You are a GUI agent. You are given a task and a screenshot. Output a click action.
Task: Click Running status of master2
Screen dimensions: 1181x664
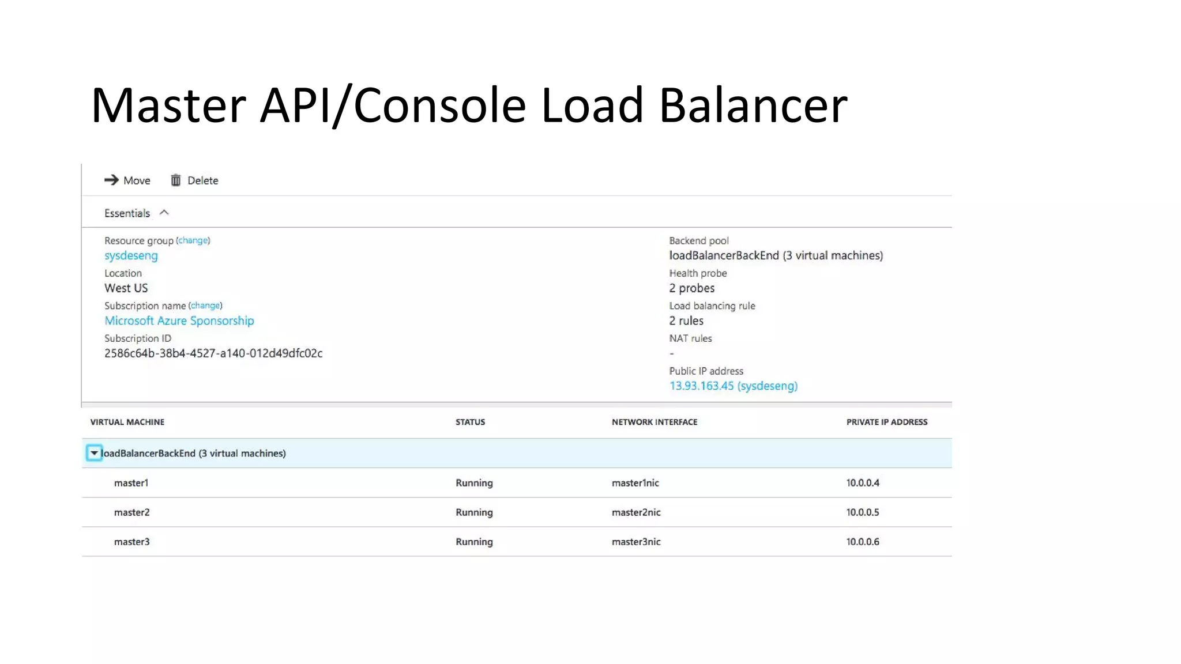474,512
